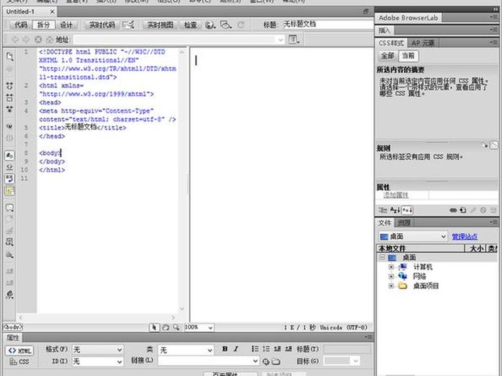The width and height of the screenshot is (502, 376).
Task: Toggle the 实时视图 live view button
Action: point(160,24)
